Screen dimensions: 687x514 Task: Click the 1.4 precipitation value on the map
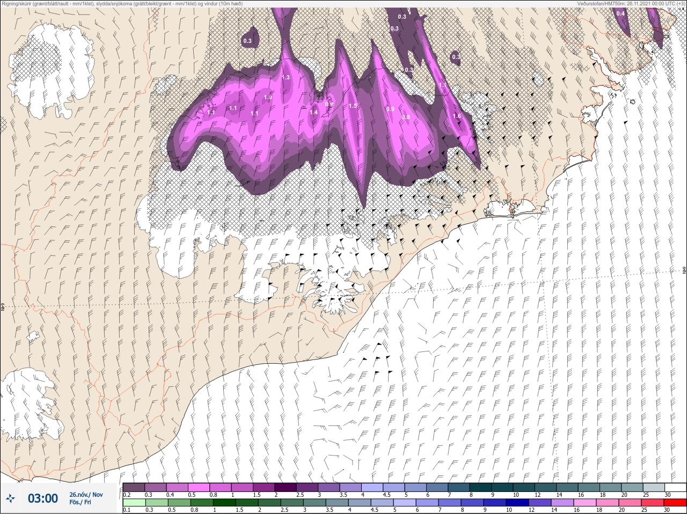tap(313, 112)
